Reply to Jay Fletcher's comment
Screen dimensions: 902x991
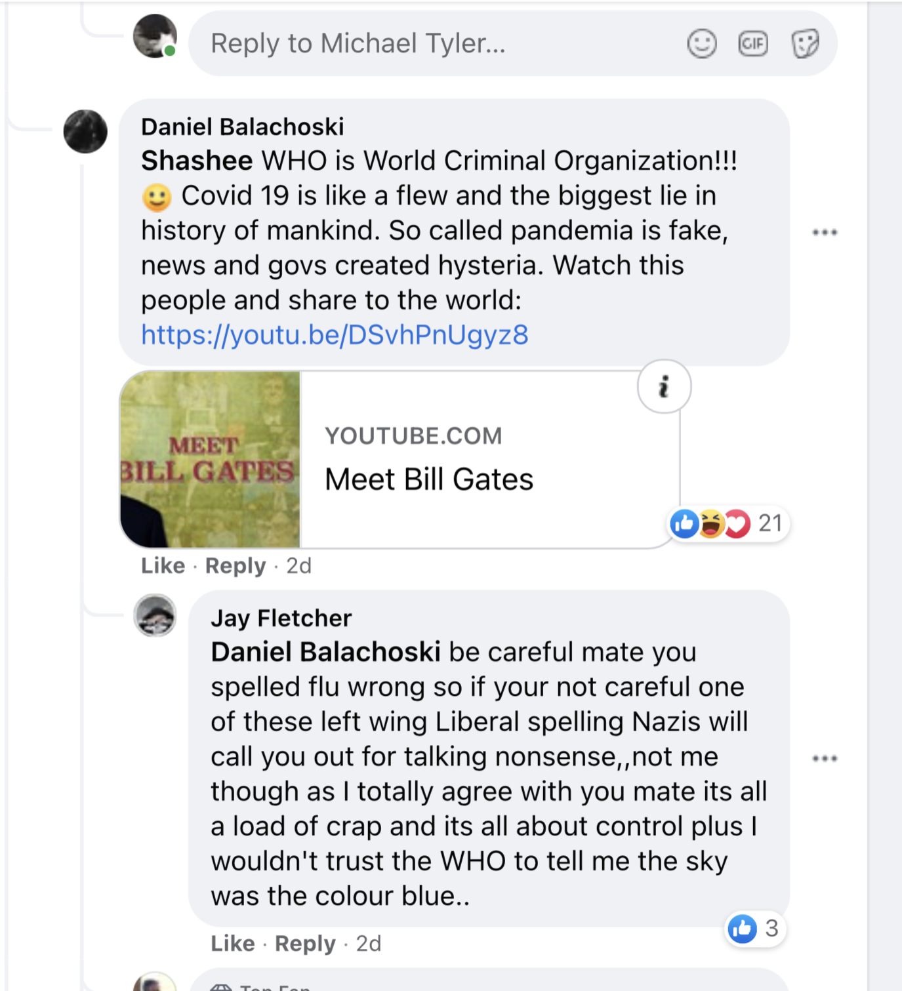click(x=305, y=943)
